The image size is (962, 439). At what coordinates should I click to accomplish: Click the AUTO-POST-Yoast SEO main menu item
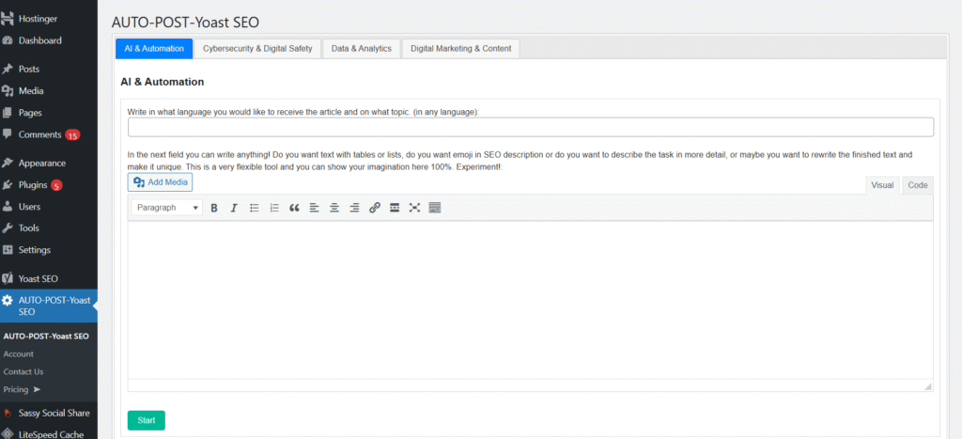tap(49, 306)
